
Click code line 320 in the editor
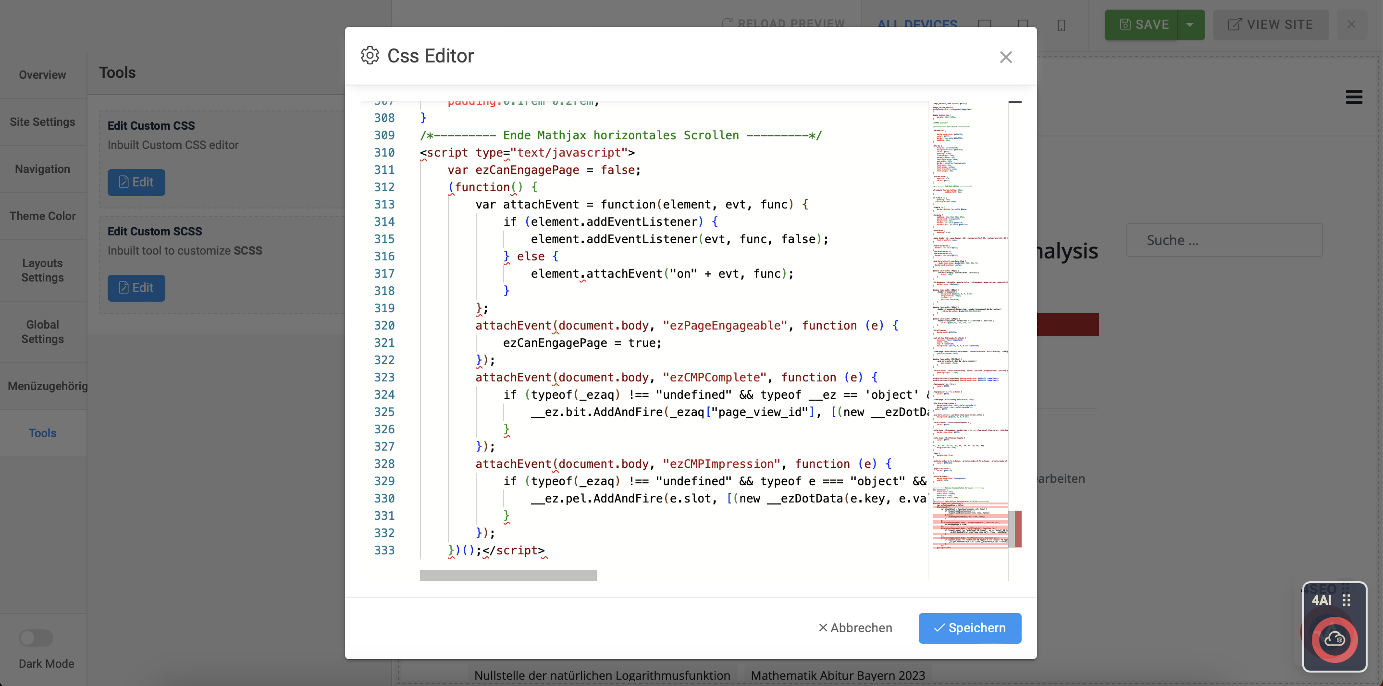coord(644,325)
